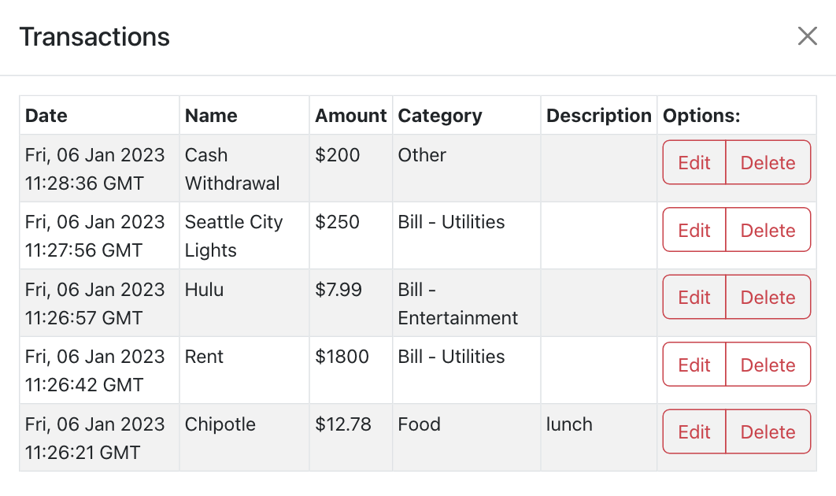
Task: Delete the Hulu transaction
Action: tap(768, 298)
